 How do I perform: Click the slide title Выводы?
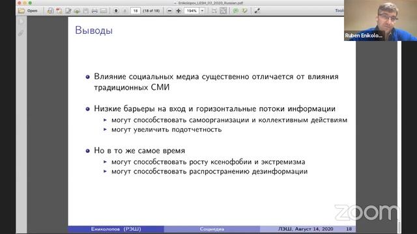(94, 31)
